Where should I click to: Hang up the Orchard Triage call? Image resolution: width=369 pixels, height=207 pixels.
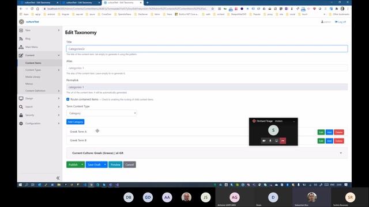click(x=283, y=141)
